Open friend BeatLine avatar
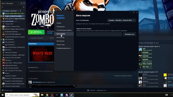The width and height of the screenshot is (173, 97). 140,82
